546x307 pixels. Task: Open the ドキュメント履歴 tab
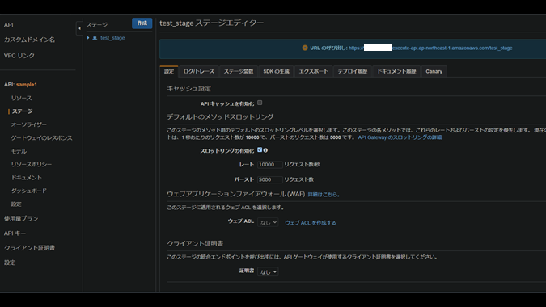pyautogui.click(x=396, y=71)
